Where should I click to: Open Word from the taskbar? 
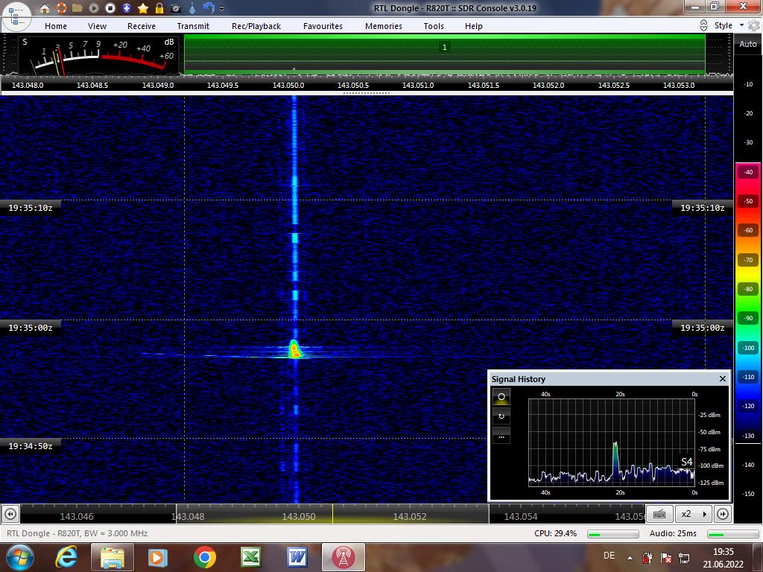click(297, 557)
